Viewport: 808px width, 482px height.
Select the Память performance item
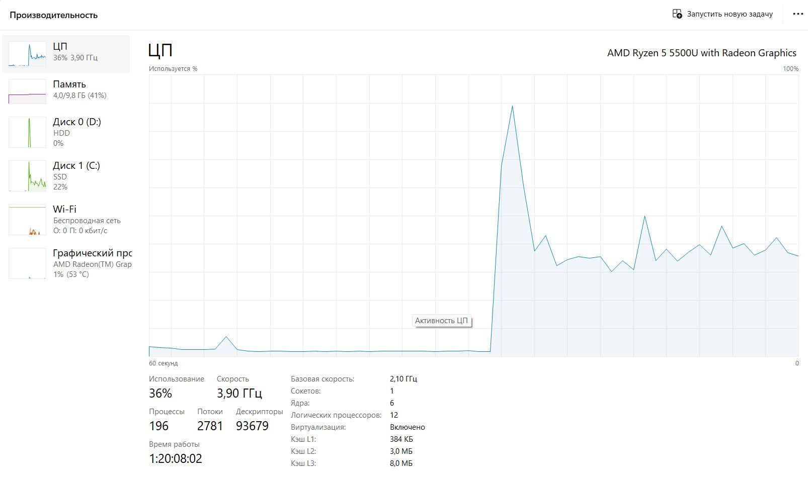coord(66,91)
